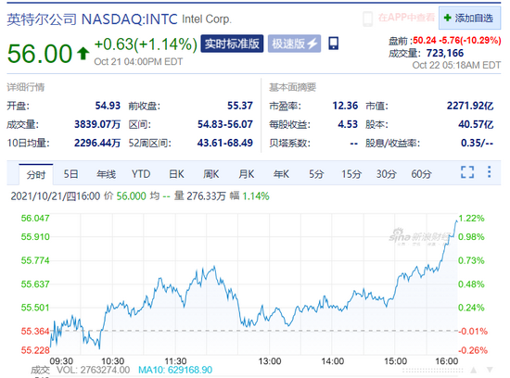
Task: Click previous close 55.37
Action: click(x=240, y=106)
